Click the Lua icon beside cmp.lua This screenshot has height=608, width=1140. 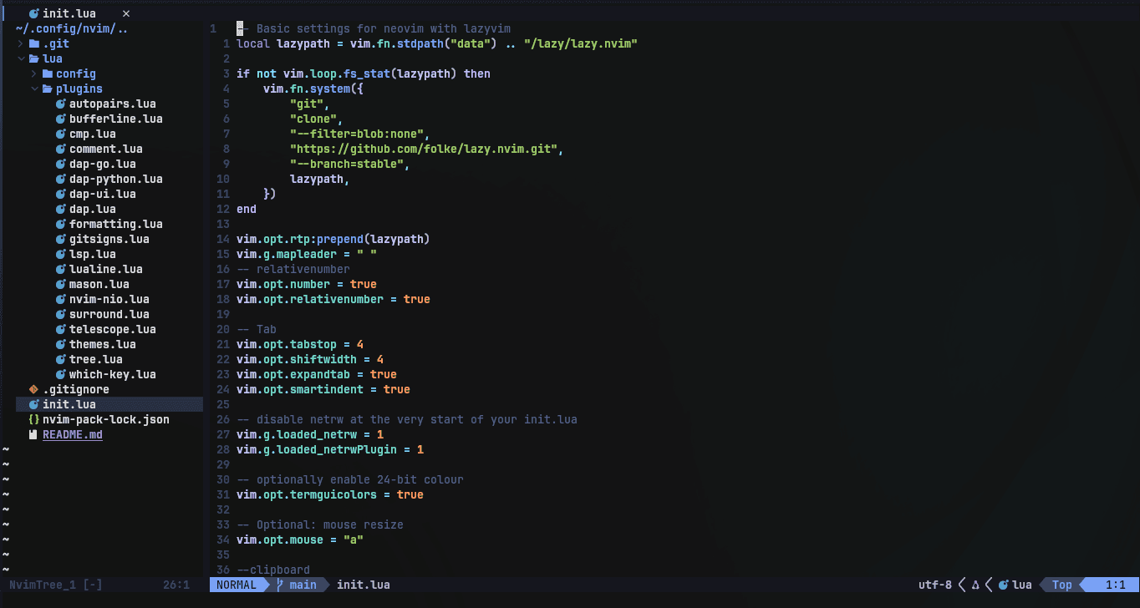pyautogui.click(x=61, y=134)
